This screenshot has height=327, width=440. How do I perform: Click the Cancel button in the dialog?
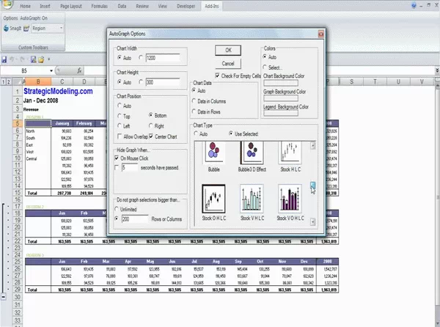point(227,63)
